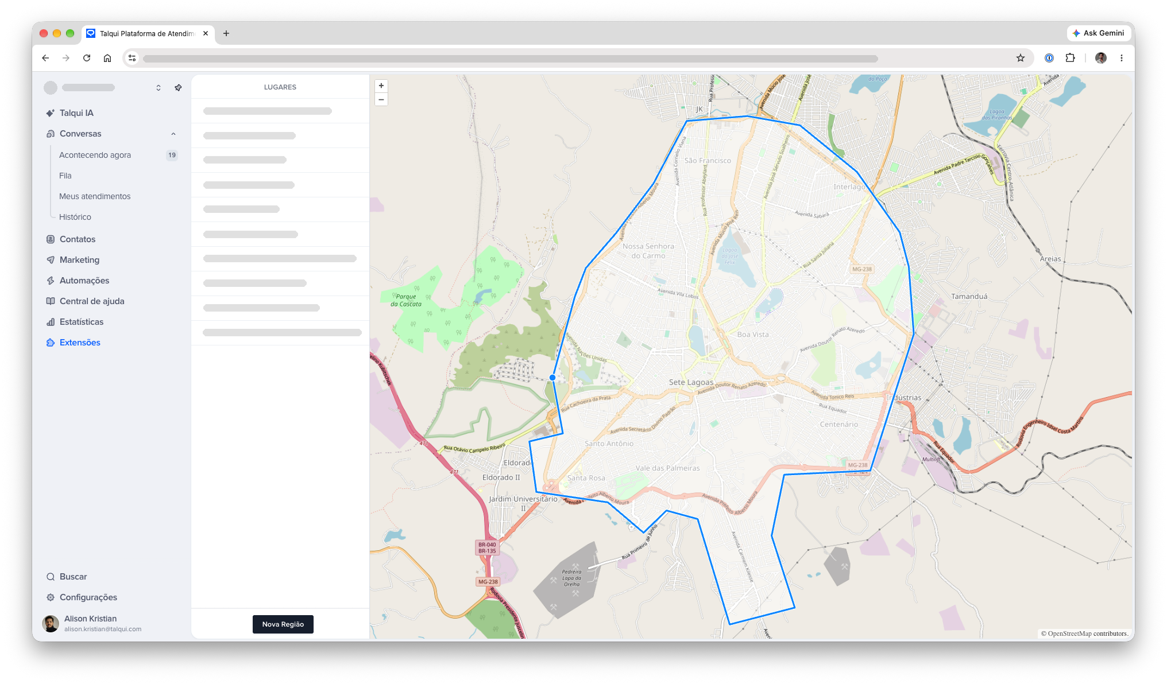Open Histórico conversations
Image resolution: width=1167 pixels, height=684 pixels.
pos(75,217)
